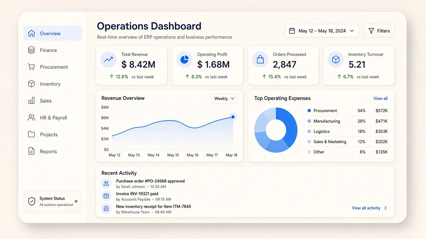426x239 pixels.
Task: Click the Procurement legend color dot
Action: click(309, 110)
